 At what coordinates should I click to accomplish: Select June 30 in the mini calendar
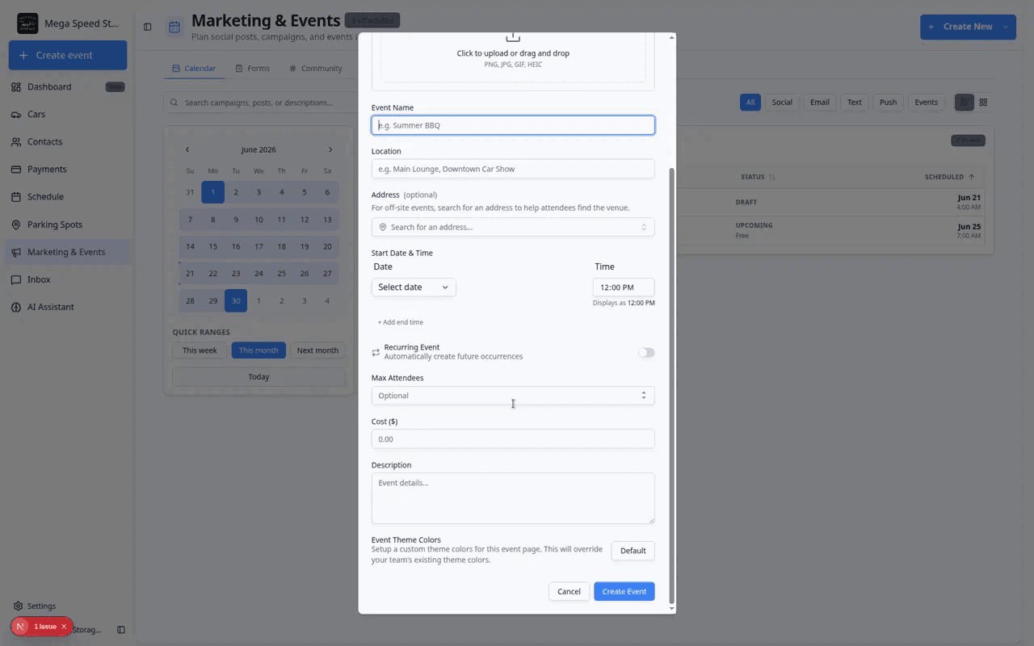tap(236, 300)
